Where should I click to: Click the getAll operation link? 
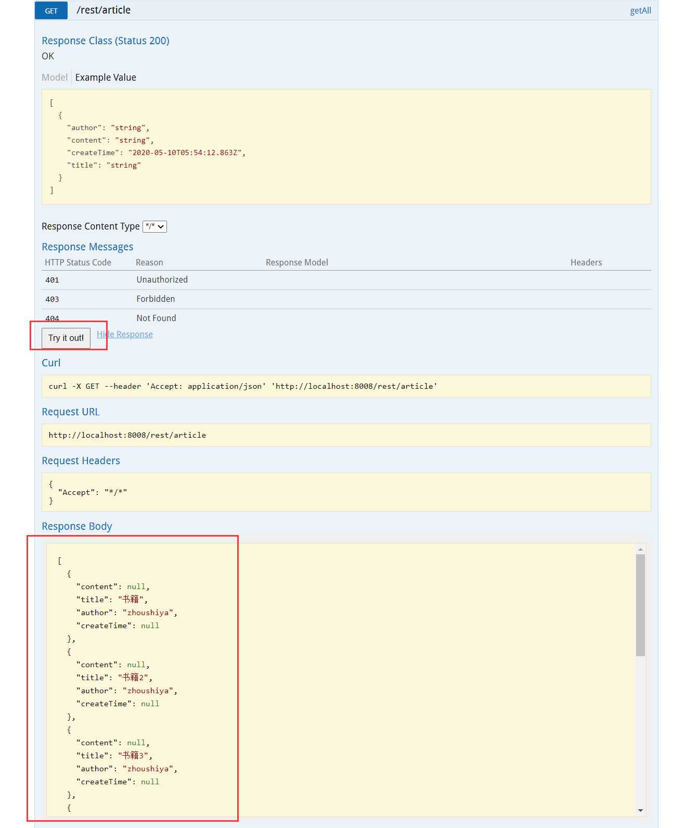click(x=640, y=10)
